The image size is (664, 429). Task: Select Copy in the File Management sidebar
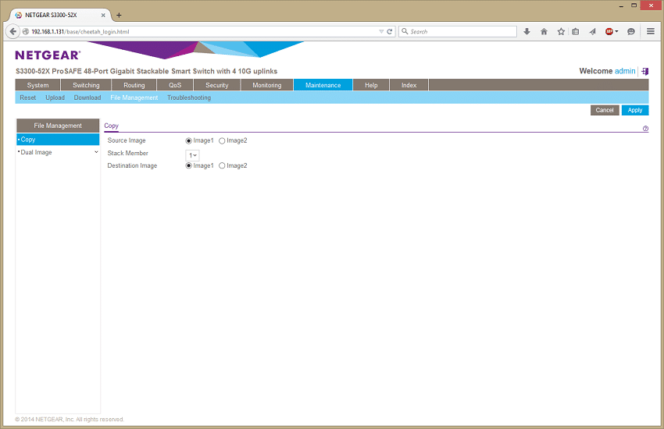coord(58,140)
